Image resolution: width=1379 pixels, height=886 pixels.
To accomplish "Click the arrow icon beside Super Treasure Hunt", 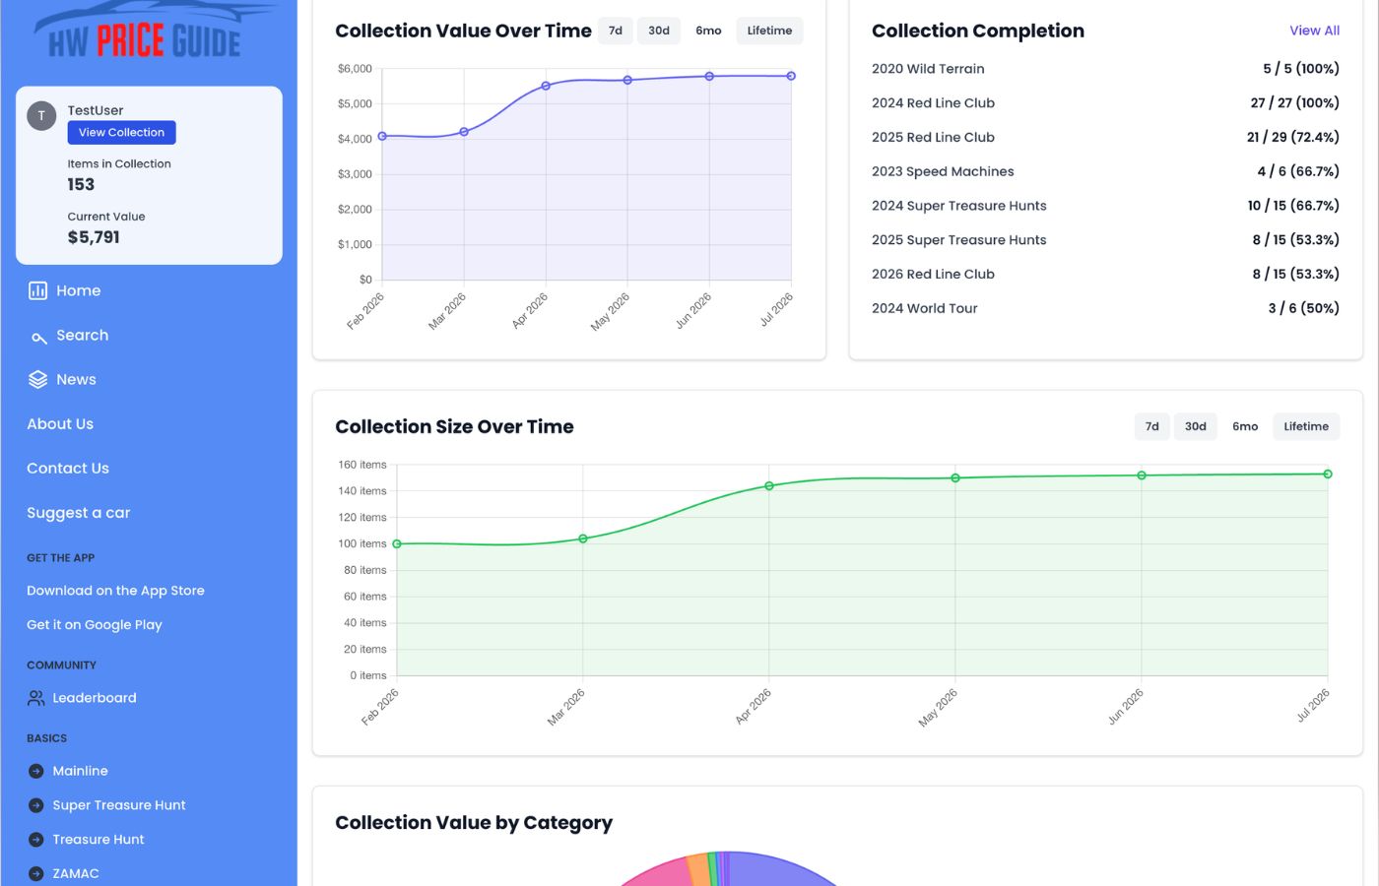I will (36, 805).
